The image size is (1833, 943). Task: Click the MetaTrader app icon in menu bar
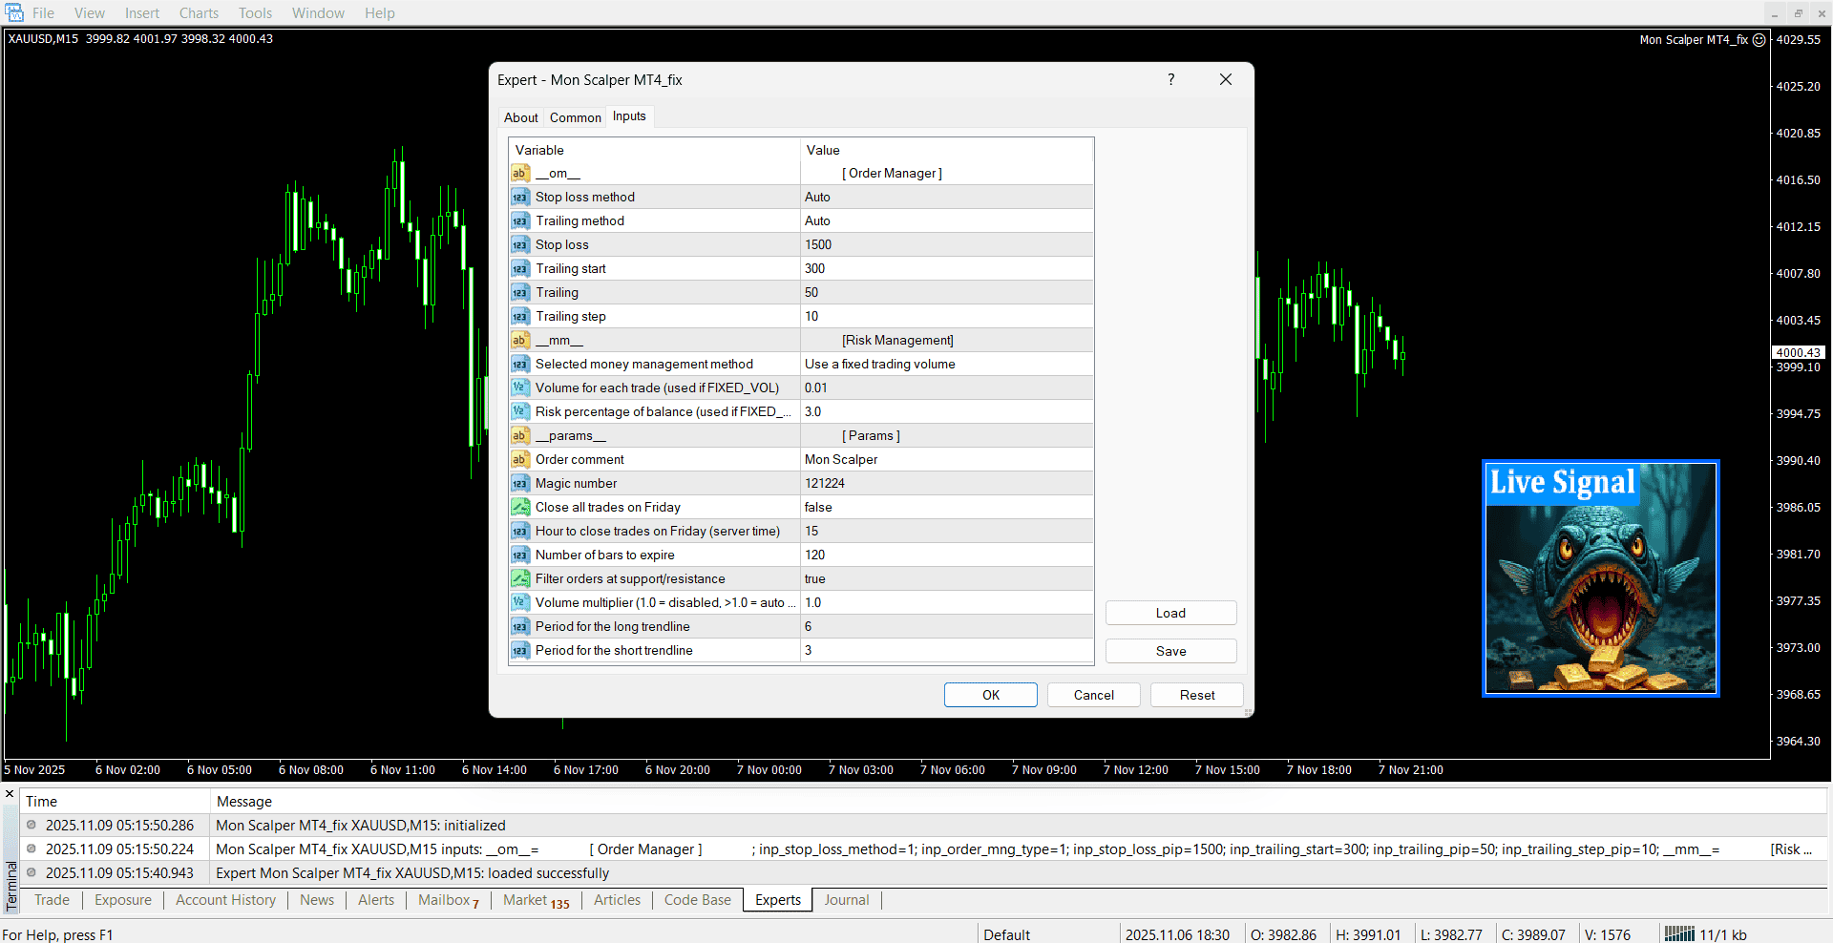click(x=14, y=12)
